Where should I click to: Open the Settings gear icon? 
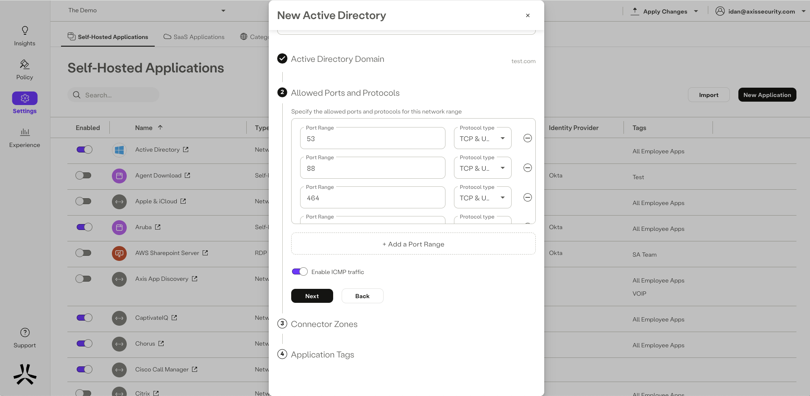(25, 98)
